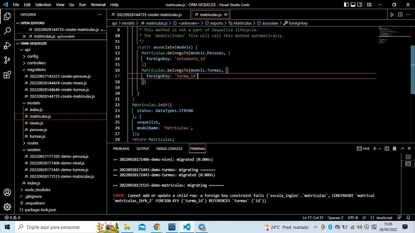Screen dimensions: 415x233
Task: Open the VS Code application logo menu
Action: pyautogui.click(x=5, y=5)
